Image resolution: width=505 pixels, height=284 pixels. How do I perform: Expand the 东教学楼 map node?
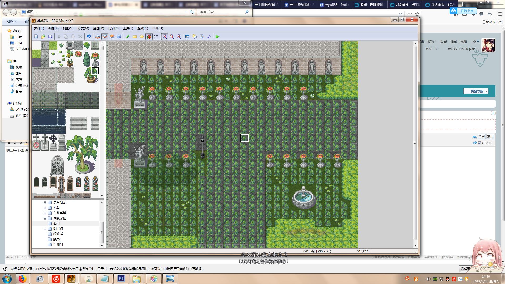point(45,213)
